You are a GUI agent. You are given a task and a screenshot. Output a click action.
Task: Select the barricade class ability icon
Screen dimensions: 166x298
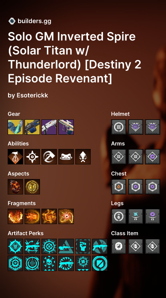tap(66, 157)
